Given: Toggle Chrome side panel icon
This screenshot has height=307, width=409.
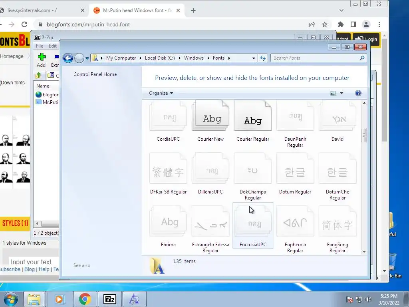Looking at the screenshot, I should [x=353, y=24].
